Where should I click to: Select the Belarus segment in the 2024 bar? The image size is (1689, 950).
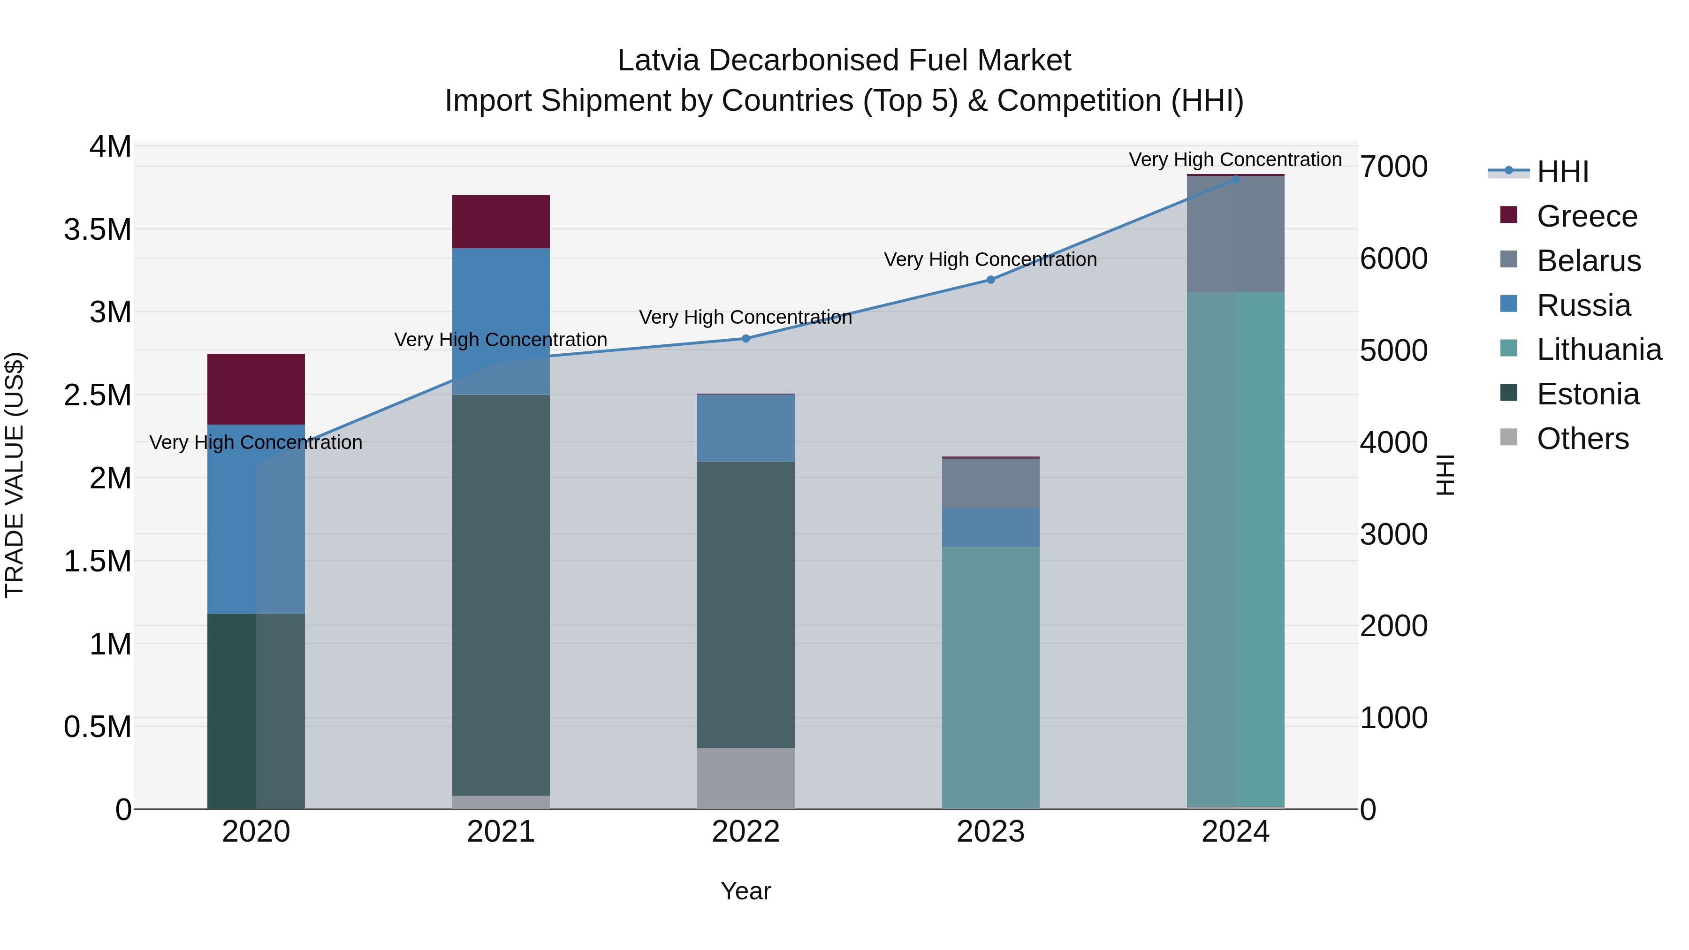1236,235
